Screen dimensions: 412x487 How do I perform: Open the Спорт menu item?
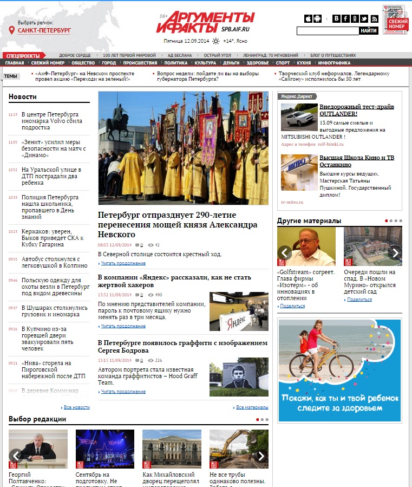(x=283, y=63)
